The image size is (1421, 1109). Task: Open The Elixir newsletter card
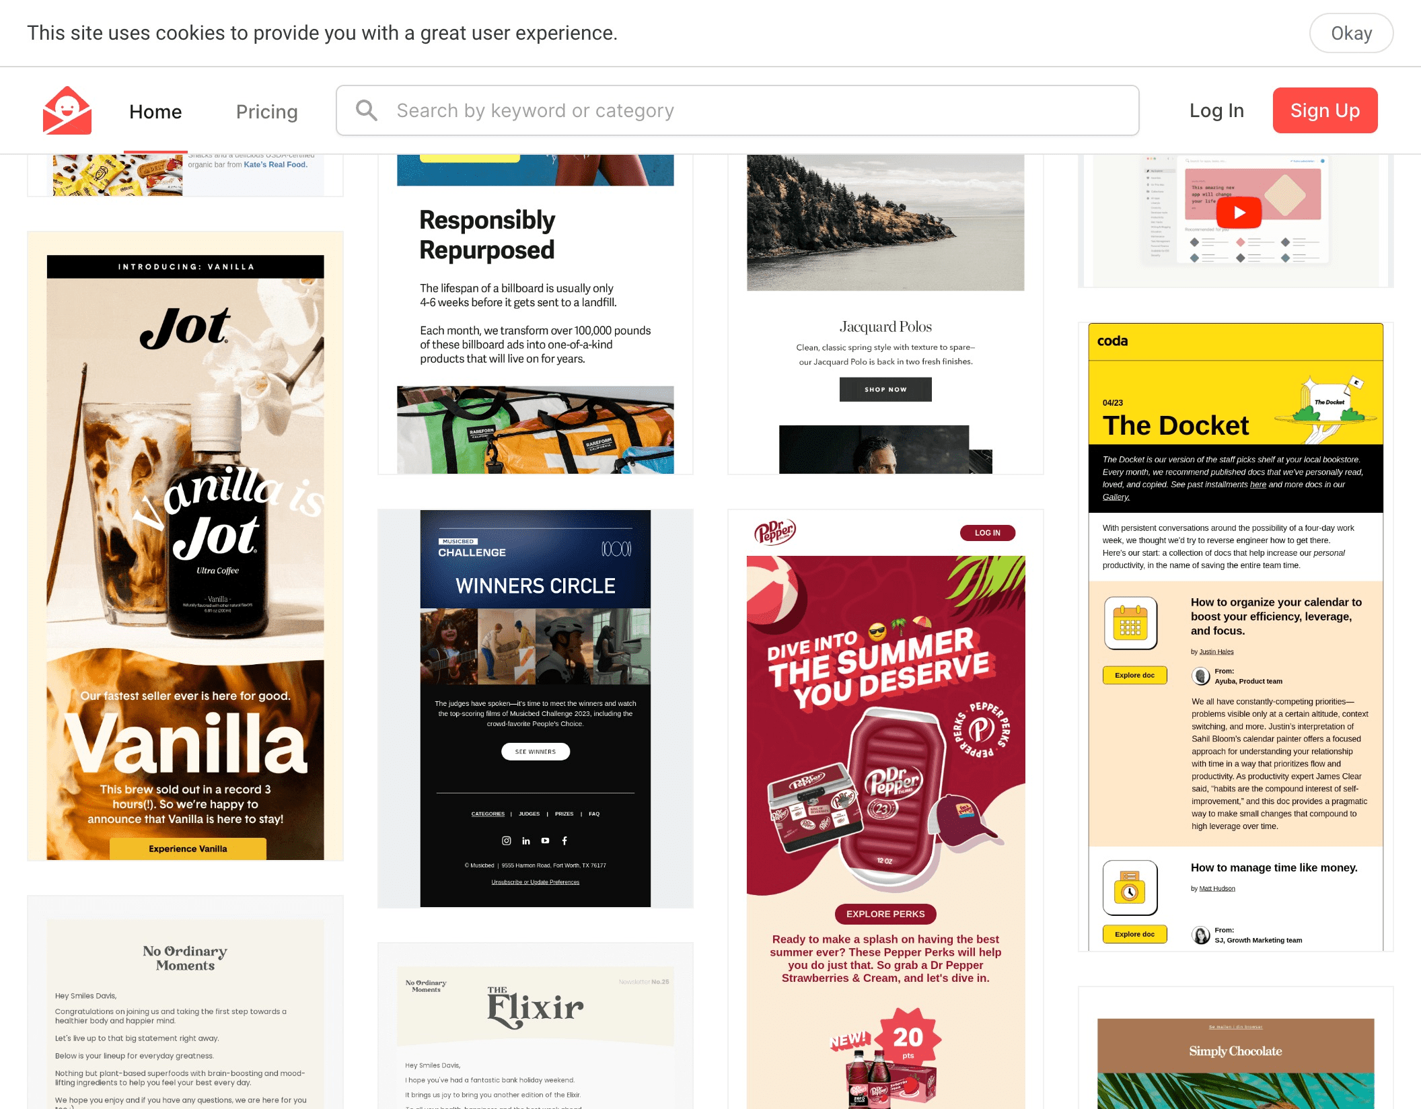536,1026
